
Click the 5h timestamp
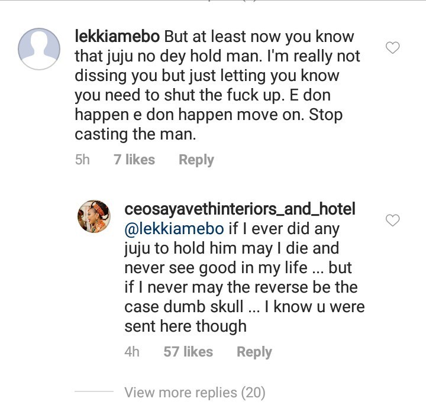click(x=82, y=160)
